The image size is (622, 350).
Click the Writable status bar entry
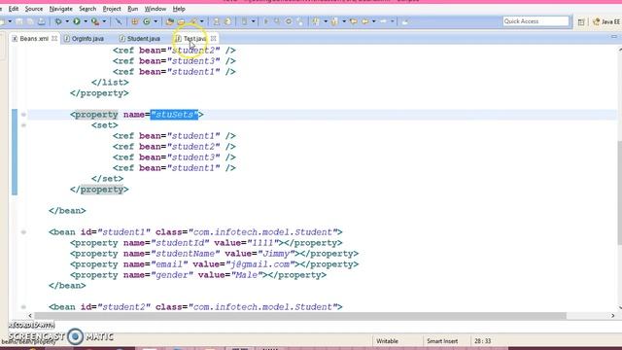(x=387, y=341)
